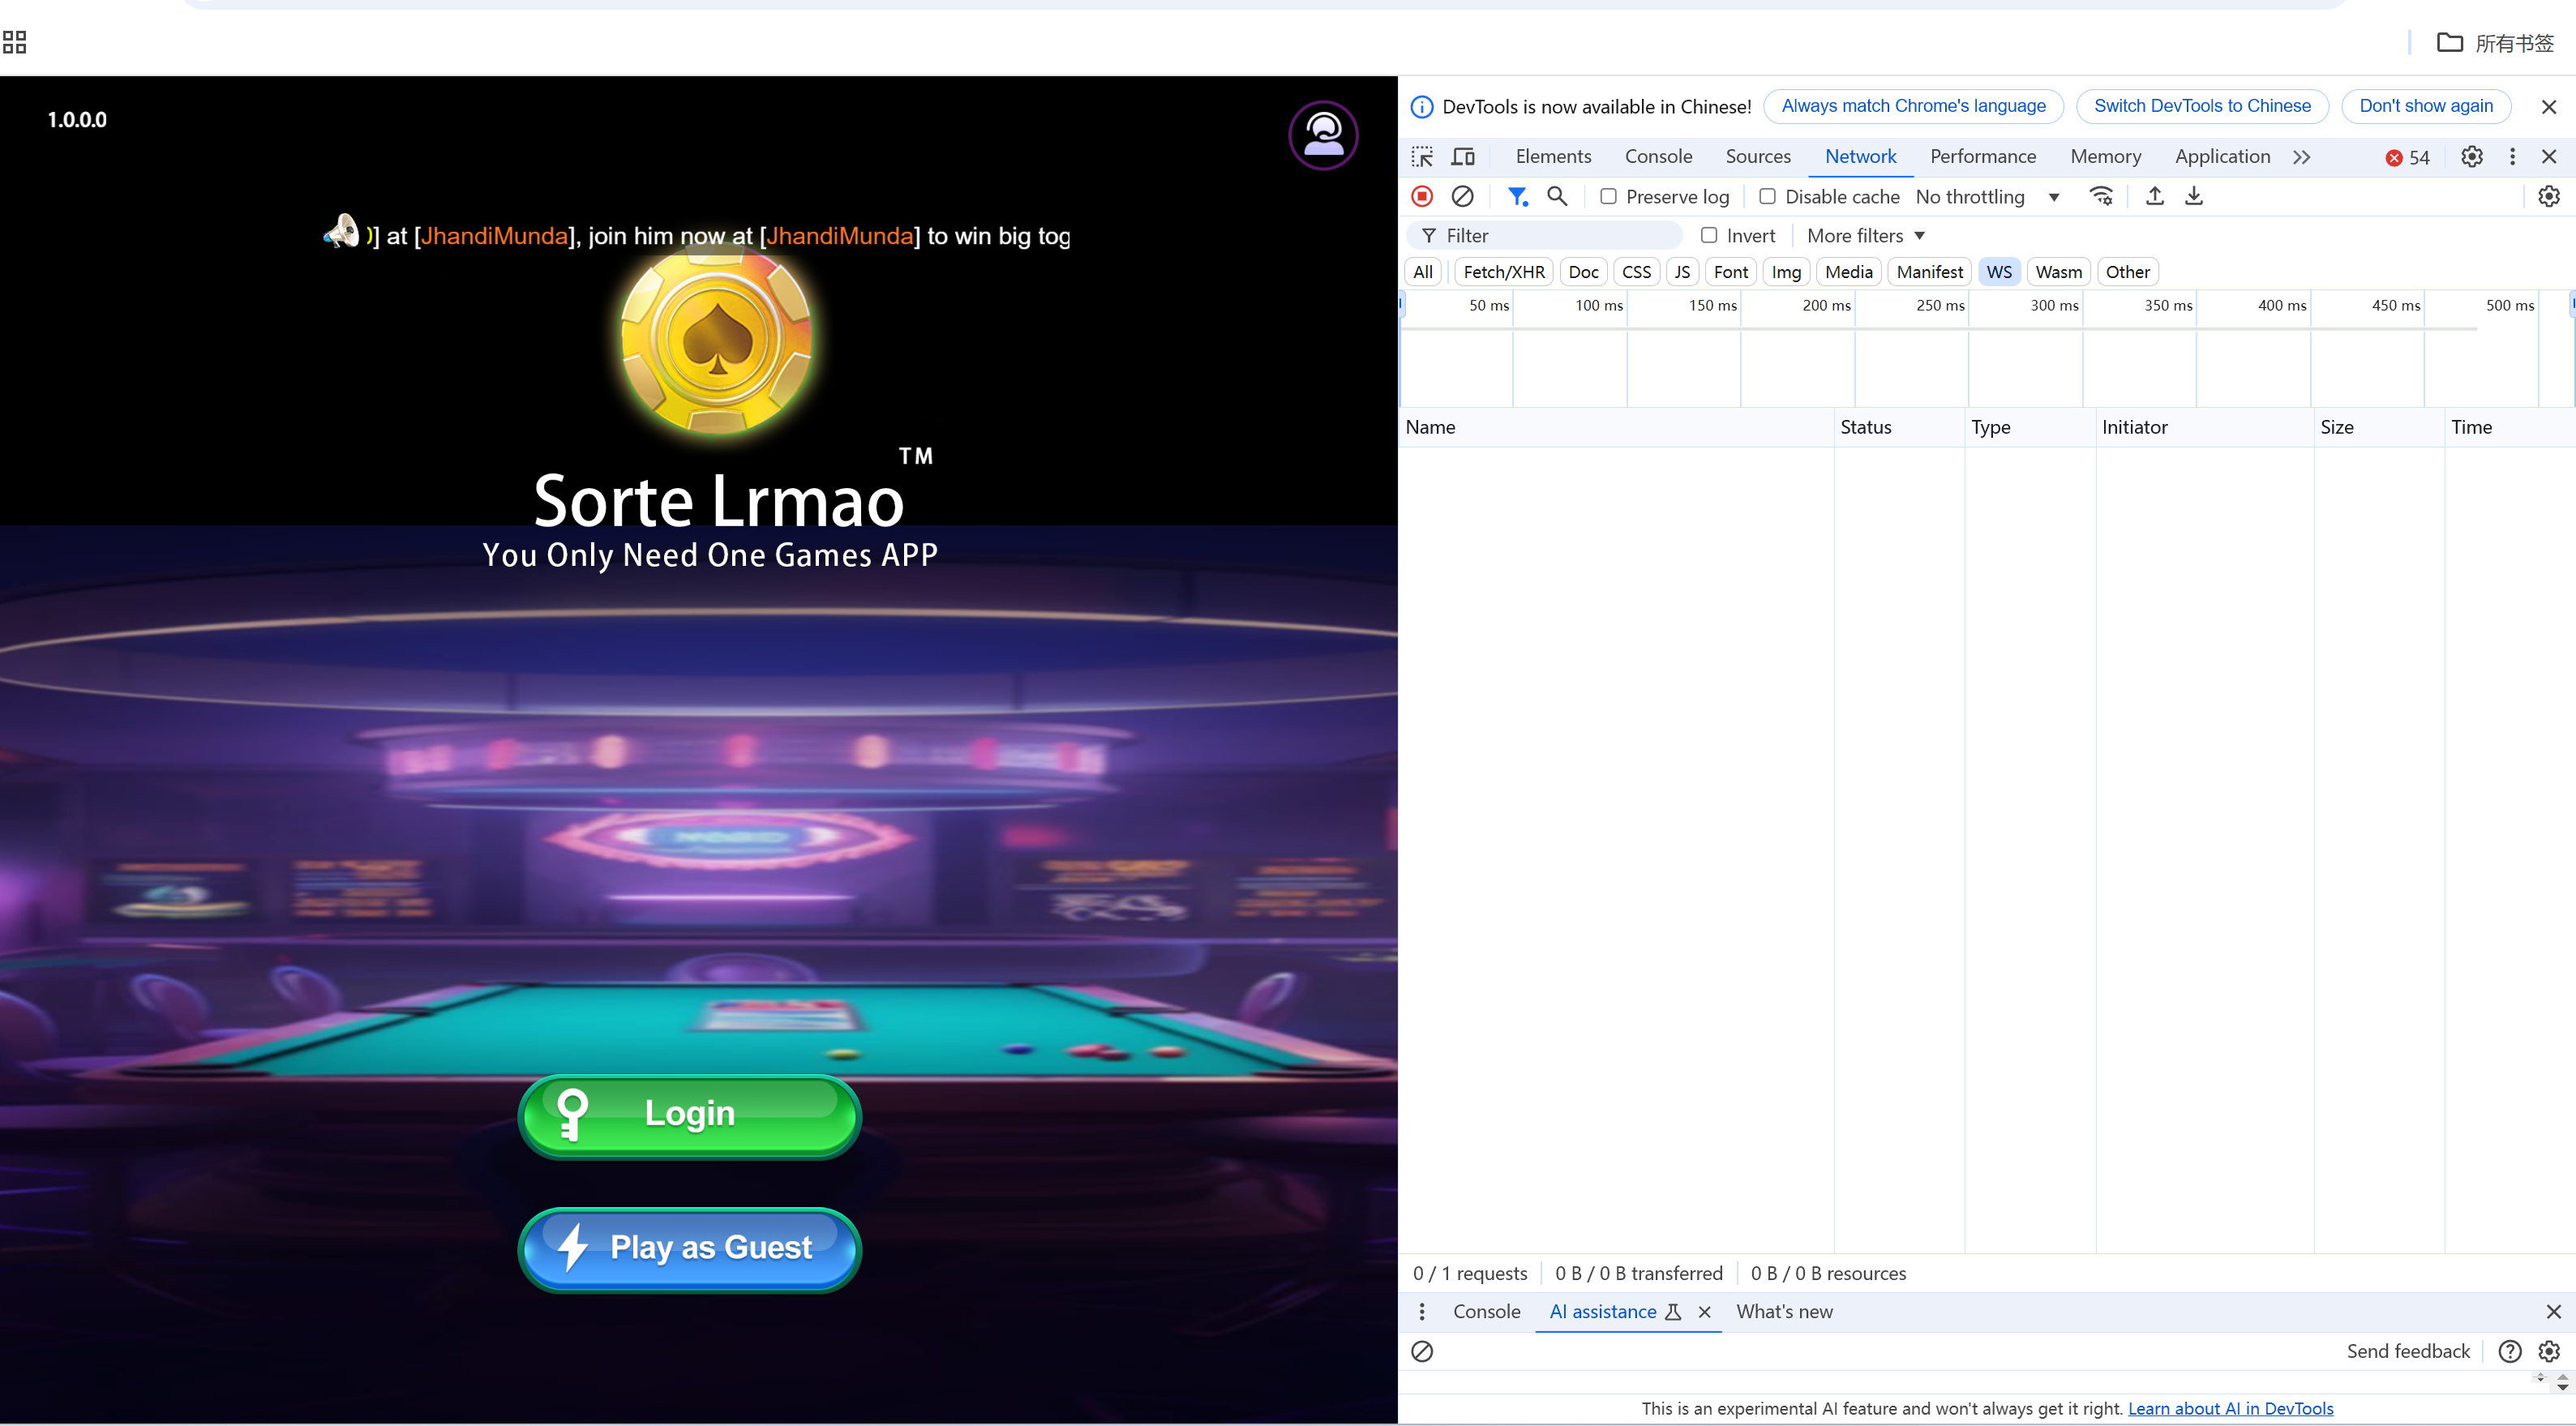Open Learn about AI in DevTools link
Viewport: 2576px width, 1426px height.
(x=2230, y=1408)
